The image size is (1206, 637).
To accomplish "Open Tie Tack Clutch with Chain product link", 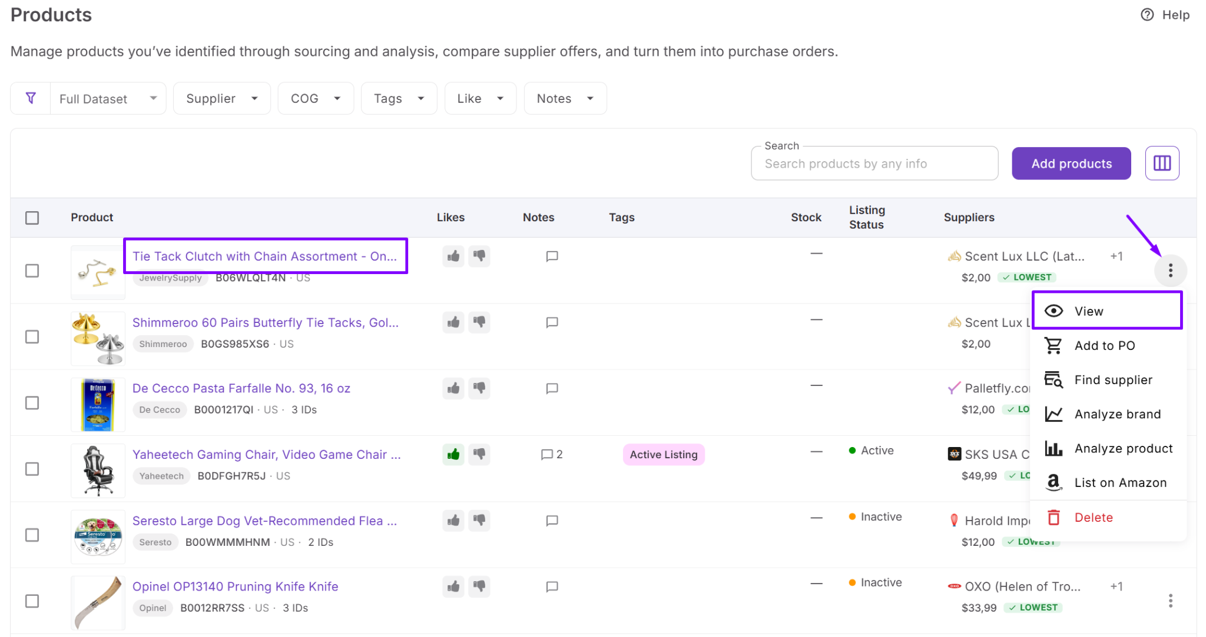I will point(264,256).
